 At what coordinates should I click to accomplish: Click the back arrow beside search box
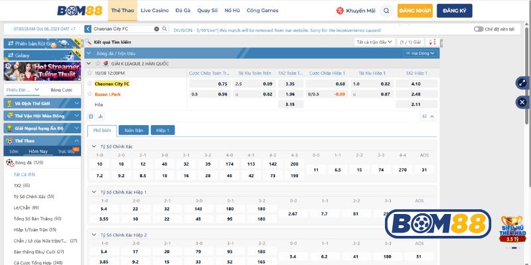[88, 29]
